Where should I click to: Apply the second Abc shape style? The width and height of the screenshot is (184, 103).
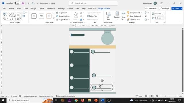[x=41, y=16]
